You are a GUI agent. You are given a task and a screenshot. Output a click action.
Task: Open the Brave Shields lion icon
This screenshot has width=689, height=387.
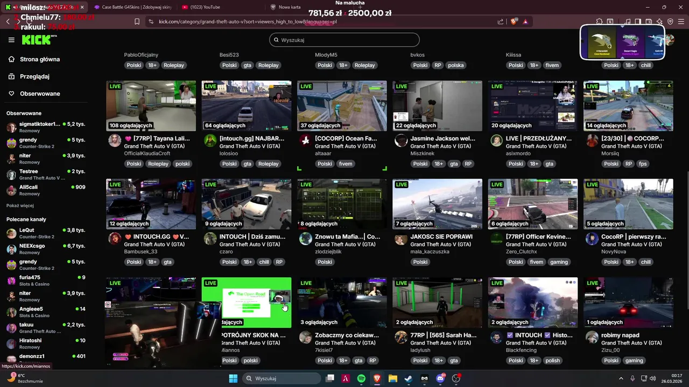[514, 21]
